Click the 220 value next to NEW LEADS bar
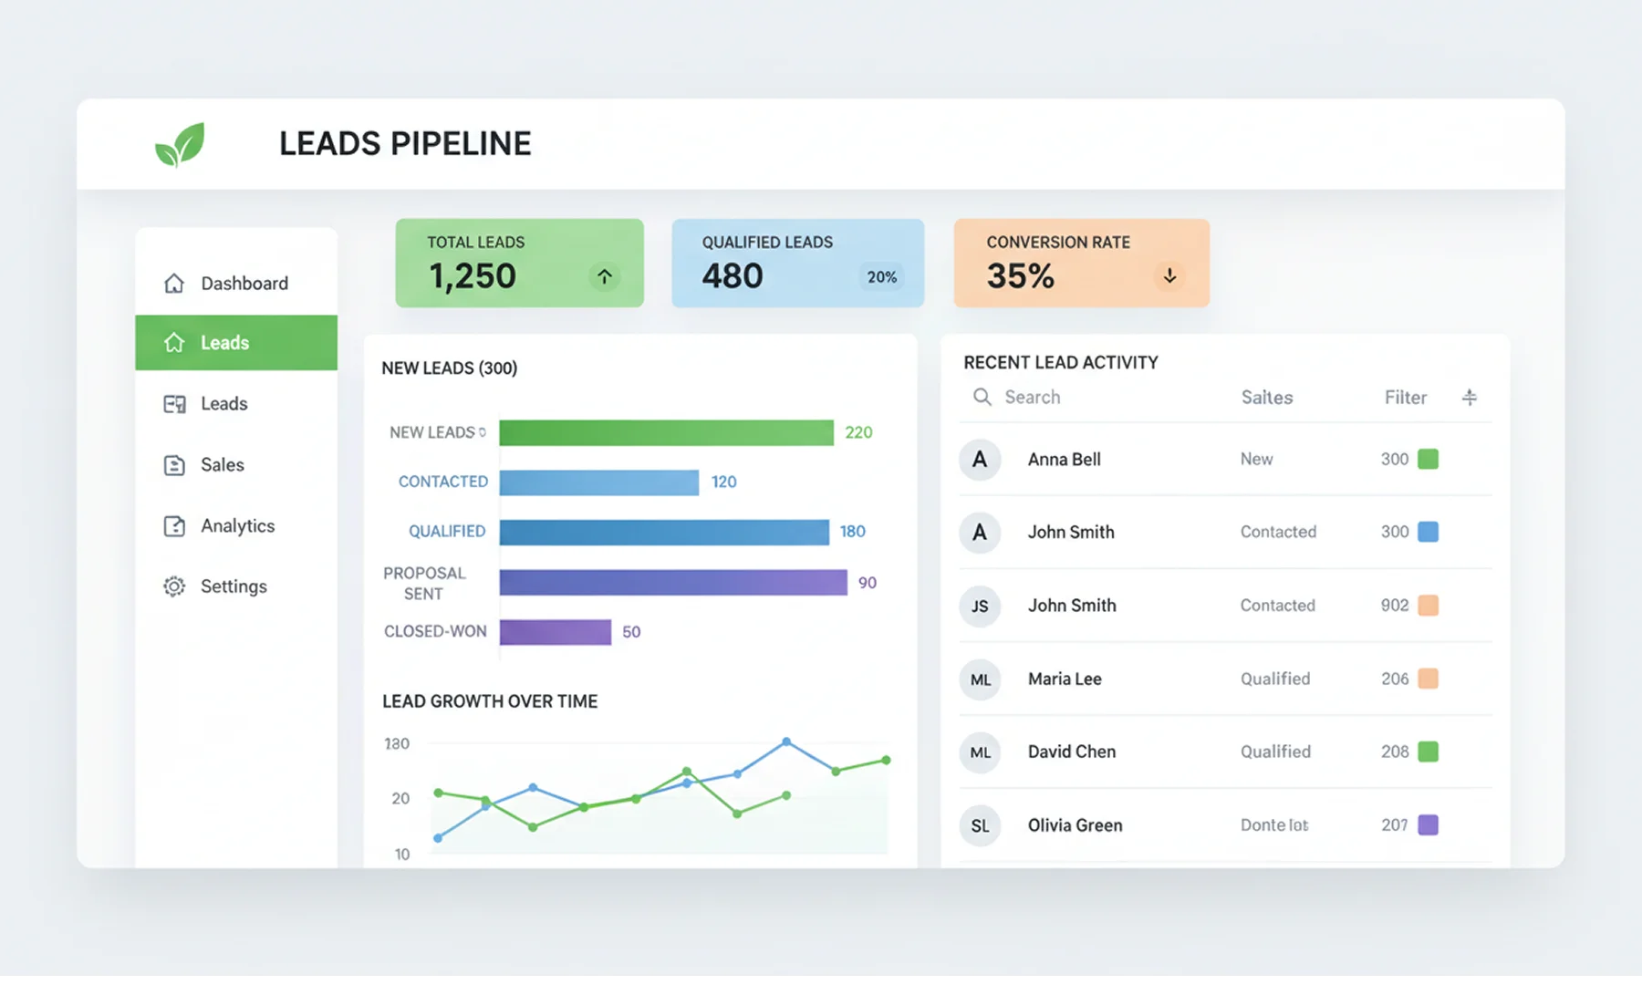 point(858,432)
